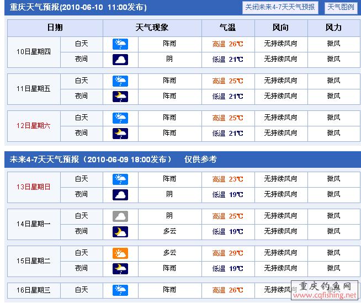Screen dimensions: 361x303
Task: Click the 低温 19℃ value for 15日
Action: tap(228, 269)
